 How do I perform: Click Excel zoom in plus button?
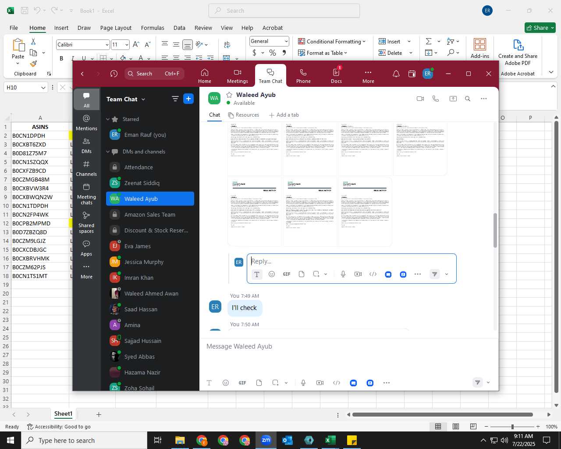(538, 427)
